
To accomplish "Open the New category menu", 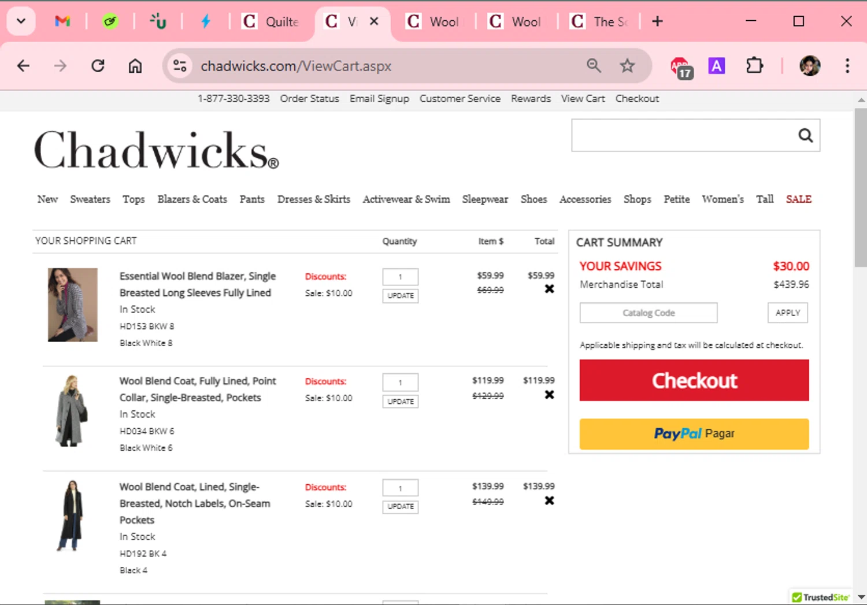I will coord(47,199).
